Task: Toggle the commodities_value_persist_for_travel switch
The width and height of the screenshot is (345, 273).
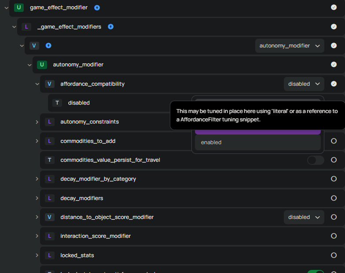Action: [316, 160]
